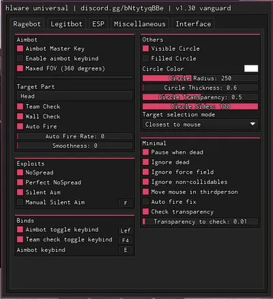Turn on Auto fire fix checkbox
Image resolution: width=273 pixels, height=299 pixels.
click(145, 202)
